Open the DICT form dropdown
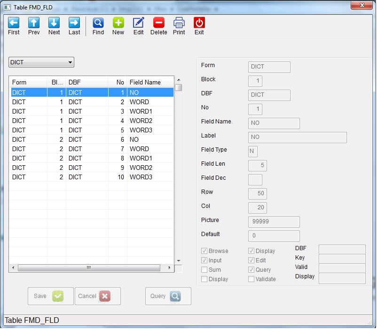Viewport: 377px width, 329px height. click(41, 62)
